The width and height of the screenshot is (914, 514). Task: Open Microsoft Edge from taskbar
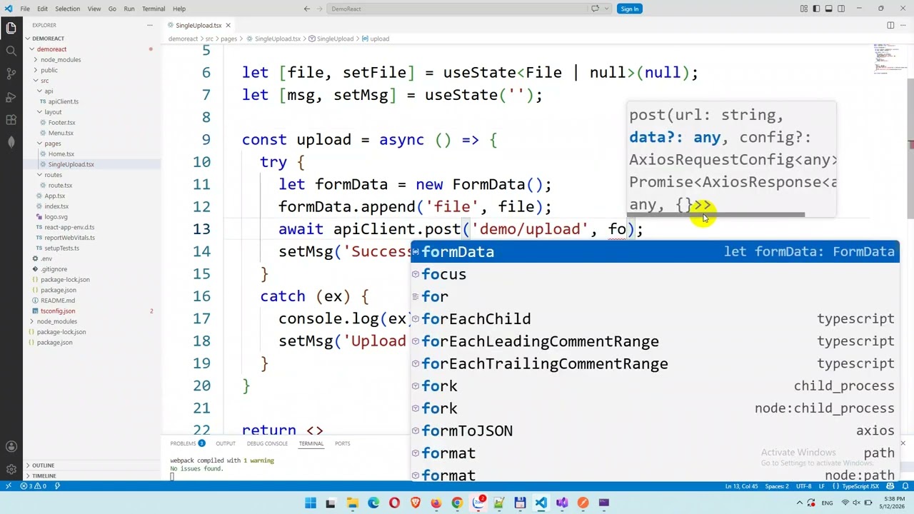pyautogui.click(x=373, y=503)
